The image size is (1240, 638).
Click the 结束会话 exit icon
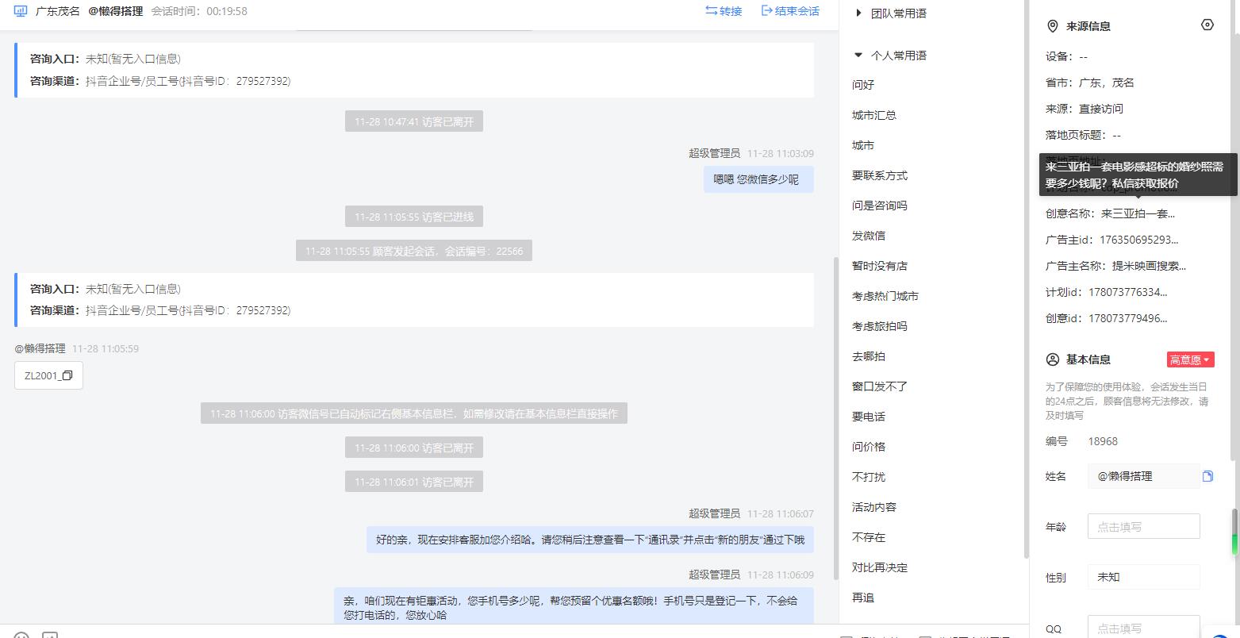[766, 11]
